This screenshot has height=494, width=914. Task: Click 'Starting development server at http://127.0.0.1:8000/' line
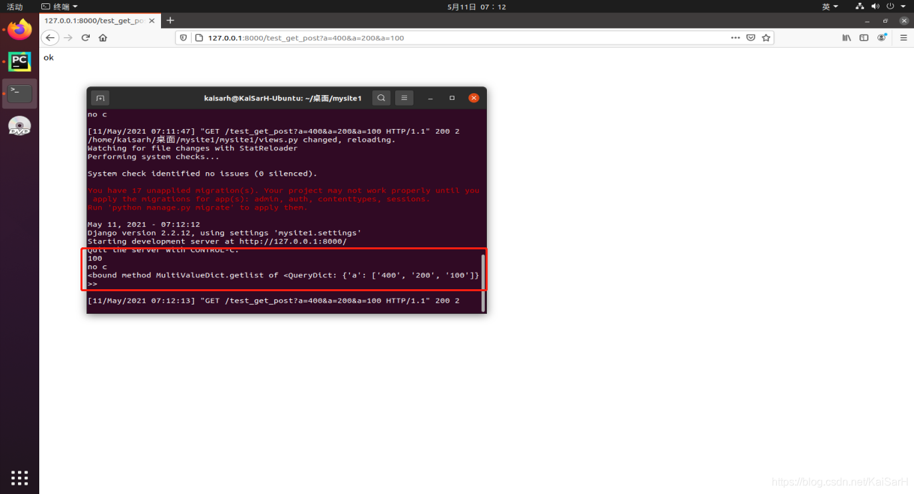(217, 241)
